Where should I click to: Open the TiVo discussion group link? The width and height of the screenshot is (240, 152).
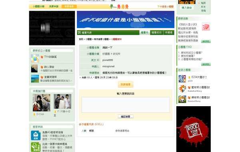[50, 57]
